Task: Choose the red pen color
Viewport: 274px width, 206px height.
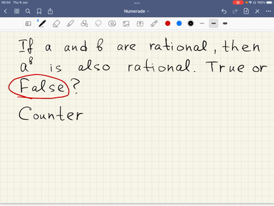Action: click(168, 23)
